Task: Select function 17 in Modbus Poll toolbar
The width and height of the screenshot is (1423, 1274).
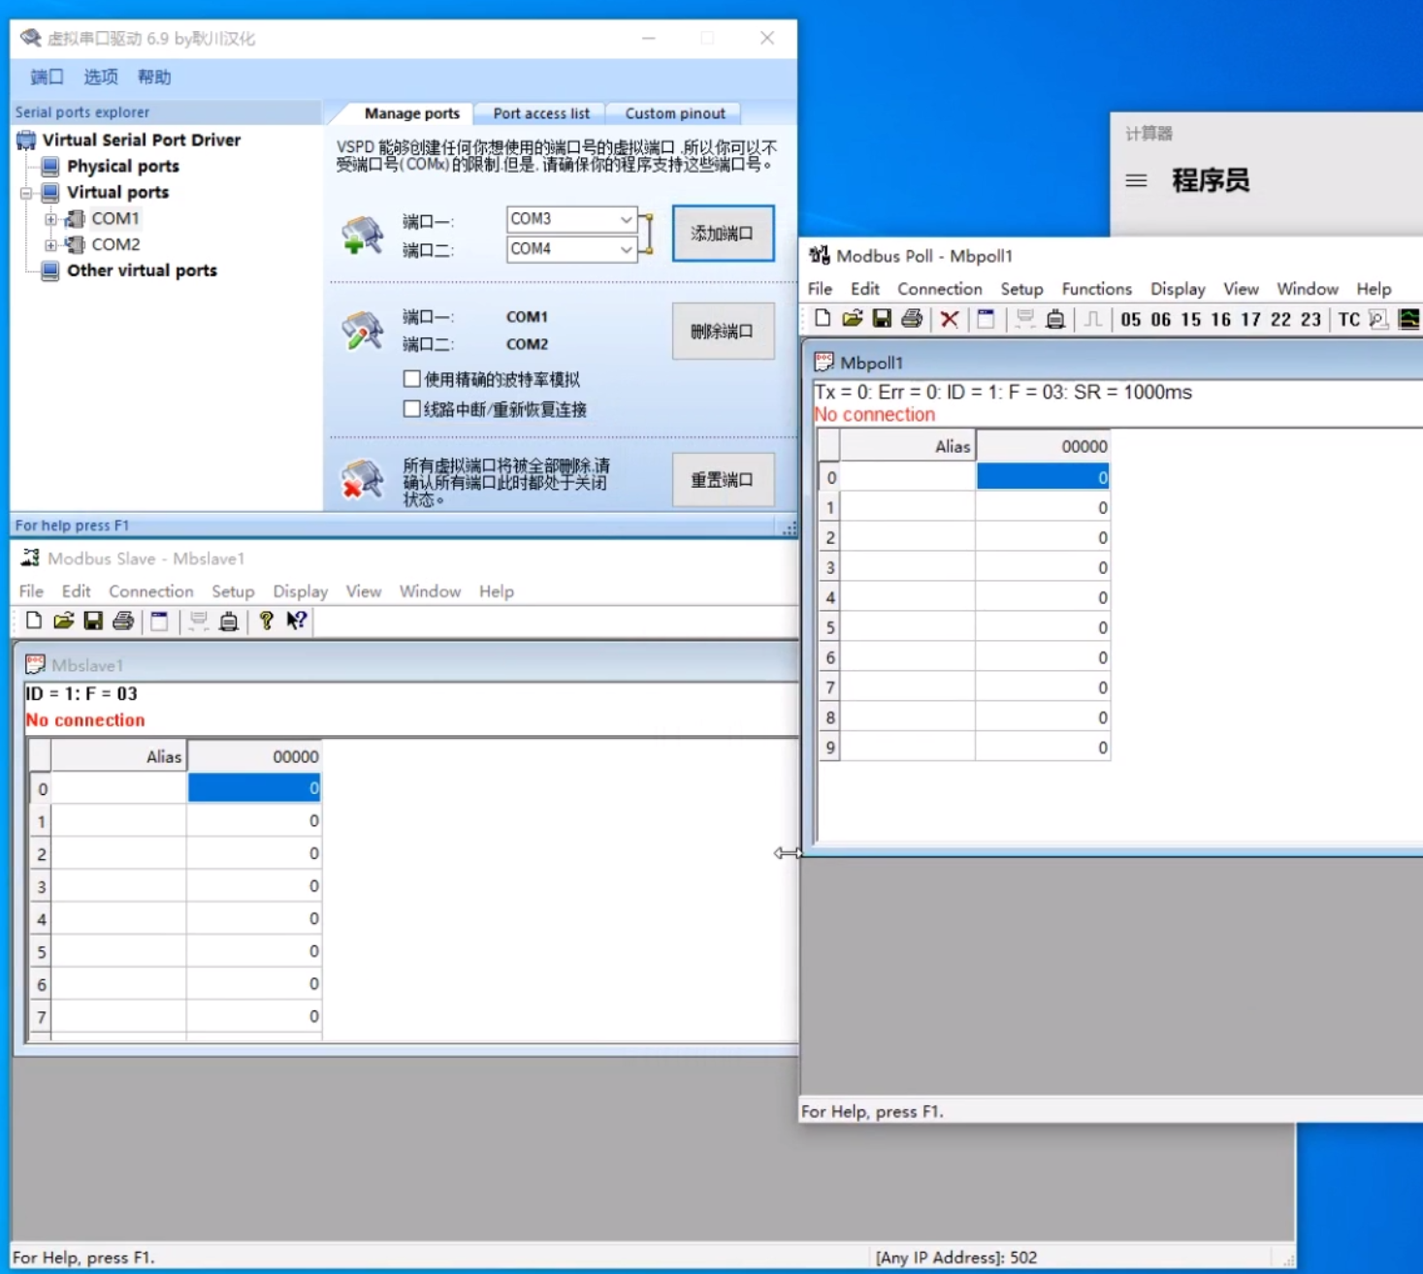Action: 1251,320
